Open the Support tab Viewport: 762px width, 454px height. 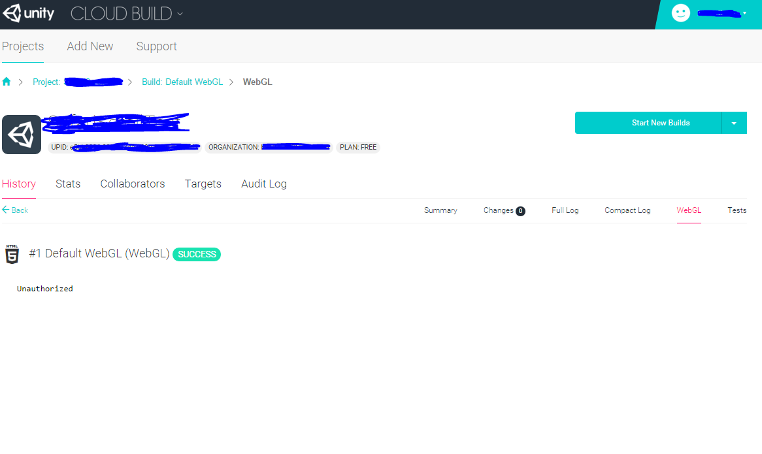point(156,46)
